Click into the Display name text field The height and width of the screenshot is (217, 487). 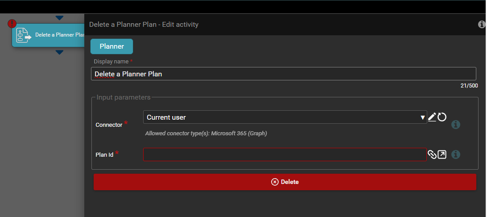tap(283, 74)
